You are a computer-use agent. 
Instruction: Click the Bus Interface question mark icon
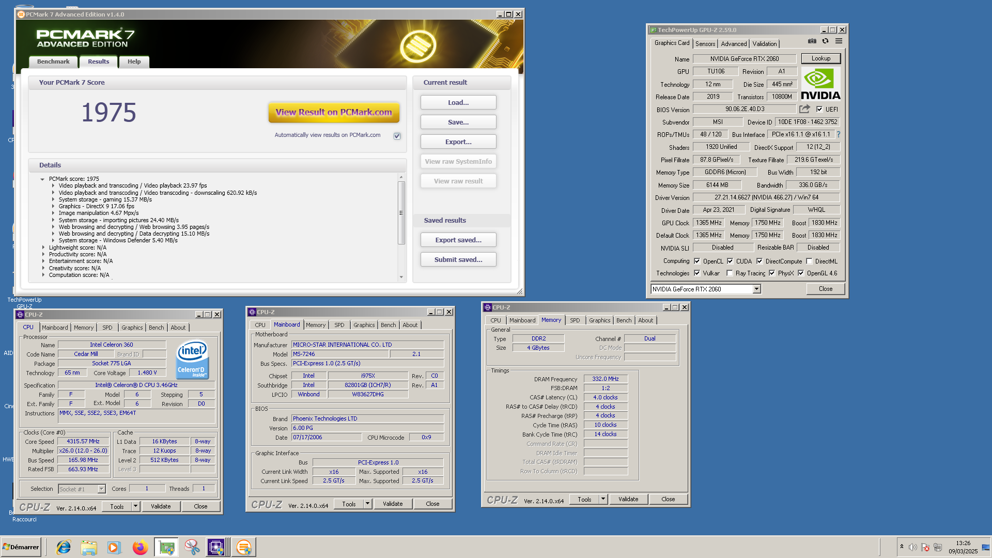click(838, 134)
